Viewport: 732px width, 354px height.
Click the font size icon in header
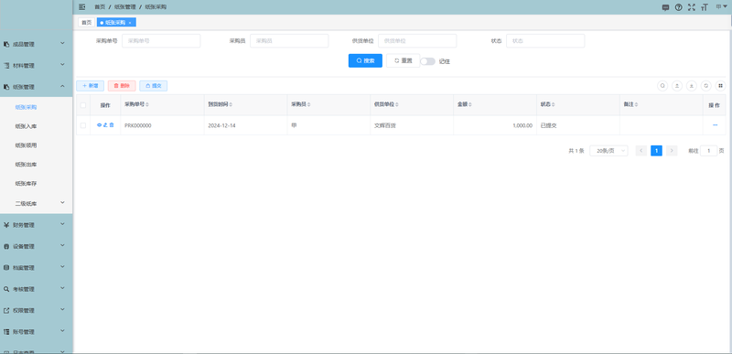(705, 7)
